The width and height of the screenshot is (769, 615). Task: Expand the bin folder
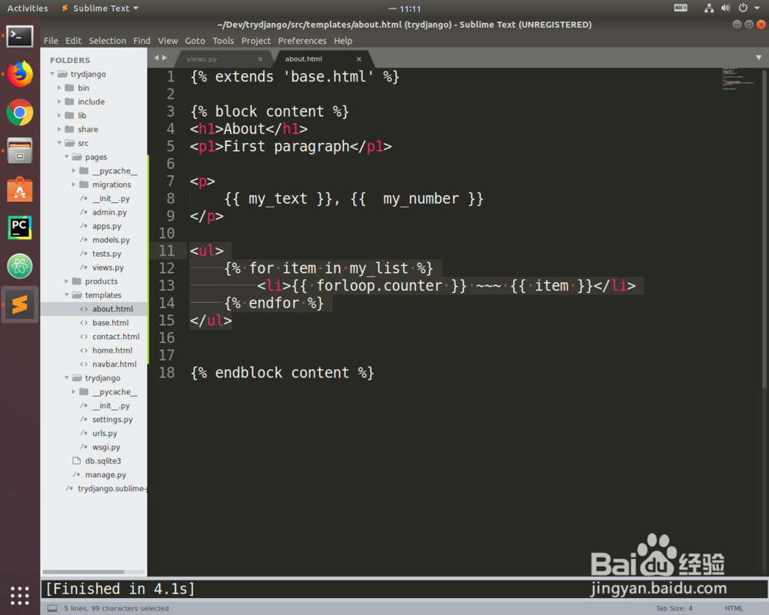tap(59, 88)
